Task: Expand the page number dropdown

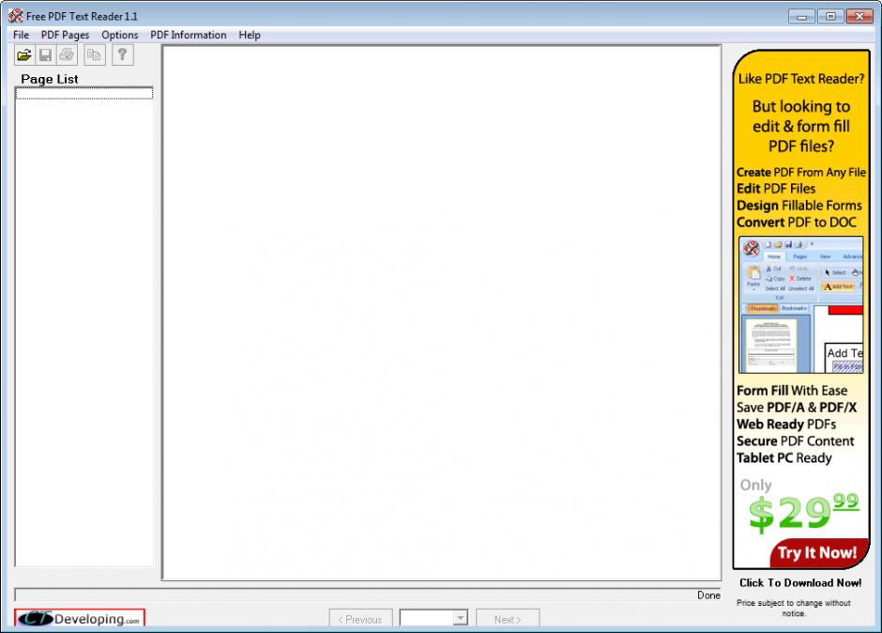Action: [460, 618]
